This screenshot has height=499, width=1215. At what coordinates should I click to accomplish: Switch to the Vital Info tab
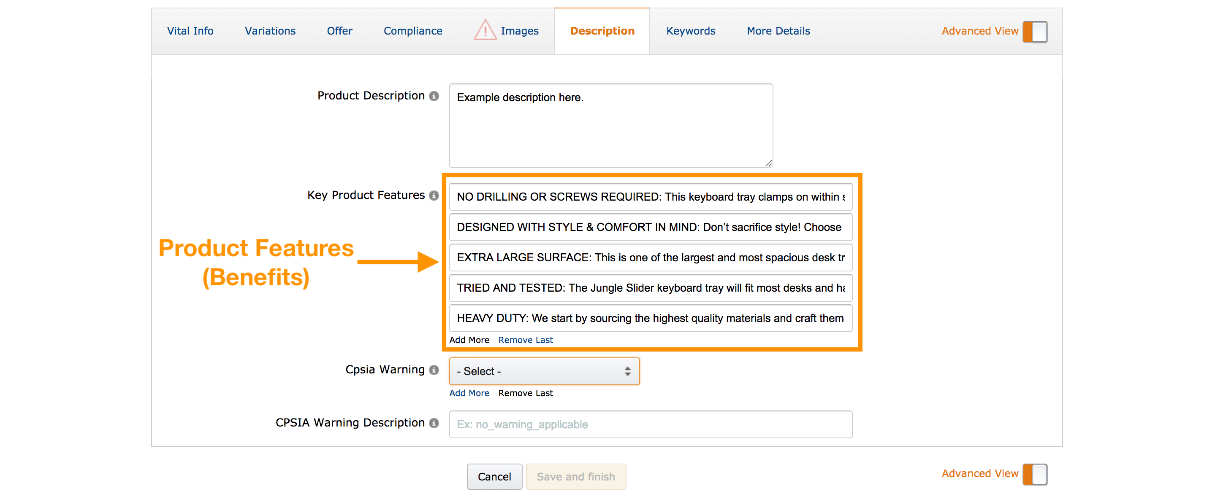[190, 31]
